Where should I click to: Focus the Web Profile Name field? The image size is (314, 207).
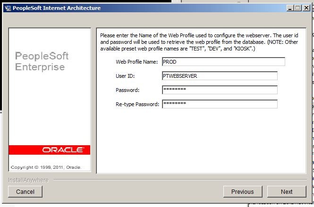223,62
